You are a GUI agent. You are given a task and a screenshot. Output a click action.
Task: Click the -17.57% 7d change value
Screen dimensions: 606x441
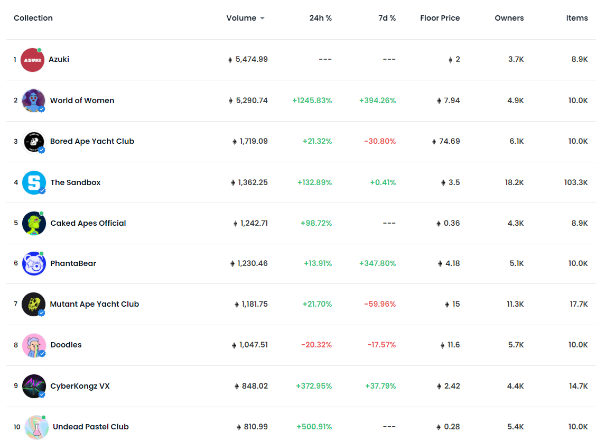[x=381, y=345]
